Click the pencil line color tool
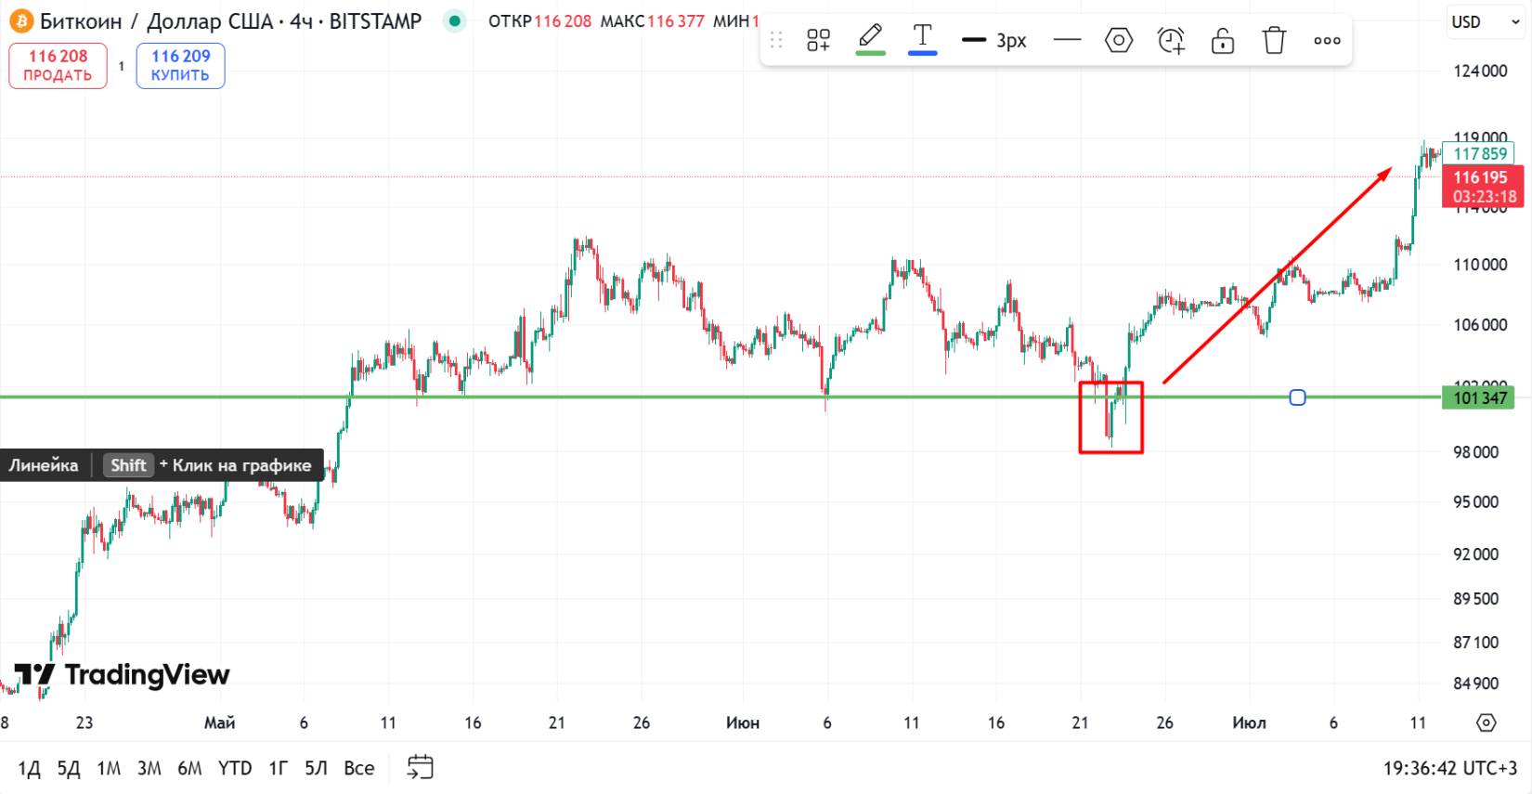The height and width of the screenshot is (794, 1532). click(x=870, y=39)
